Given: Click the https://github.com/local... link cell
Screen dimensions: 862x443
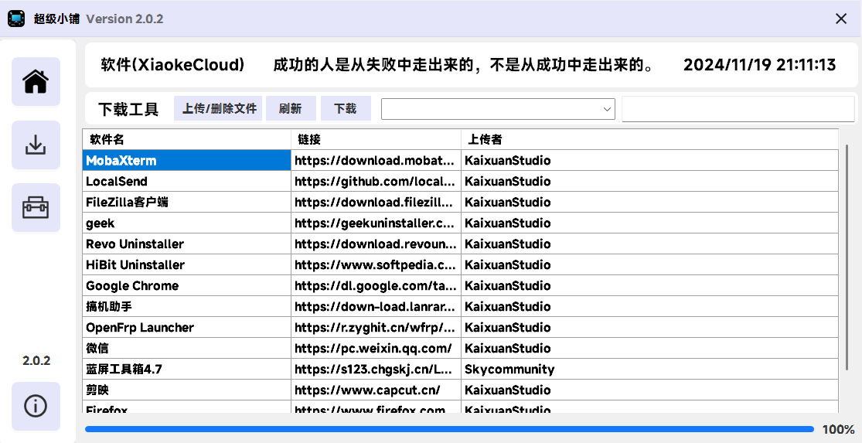Looking at the screenshot, I should [376, 181].
